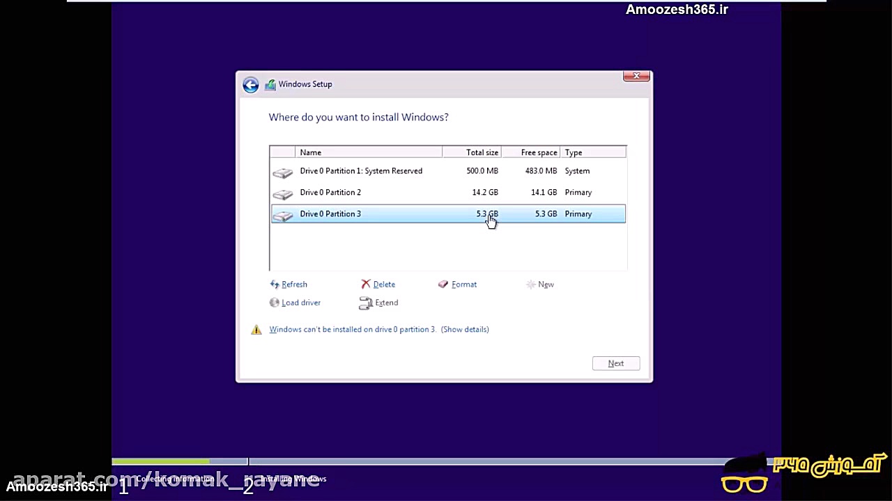Viewport: 892px width, 501px height.
Task: Click the Windows Setup title icon
Action: point(270,85)
